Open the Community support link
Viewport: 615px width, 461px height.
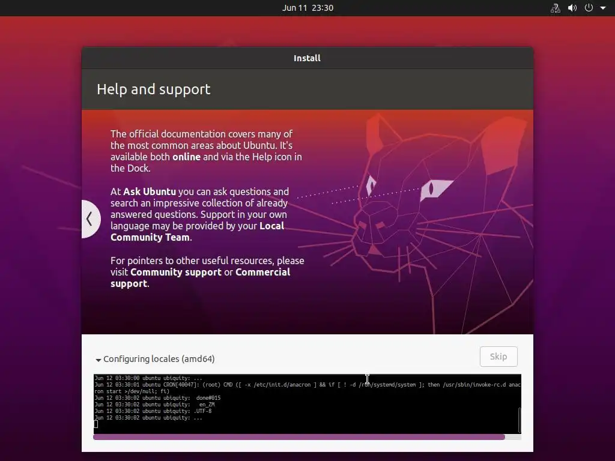pos(176,272)
